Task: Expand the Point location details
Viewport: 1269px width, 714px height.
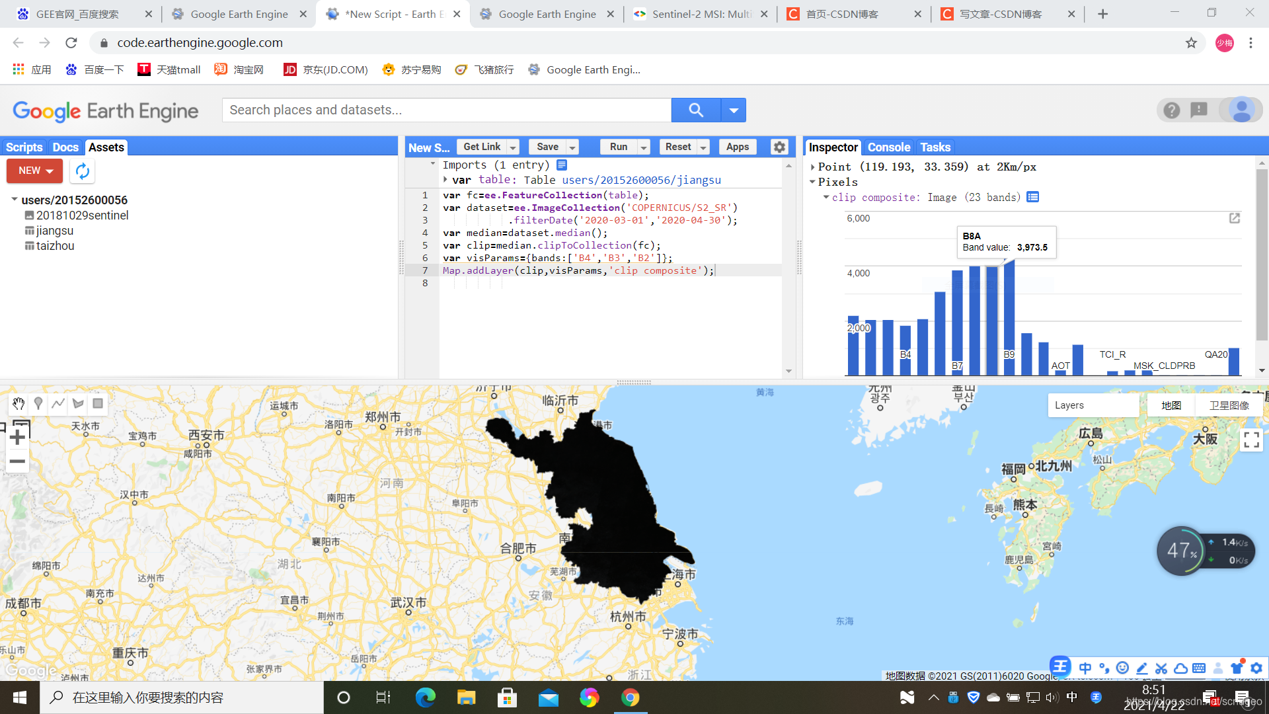Action: (x=812, y=166)
